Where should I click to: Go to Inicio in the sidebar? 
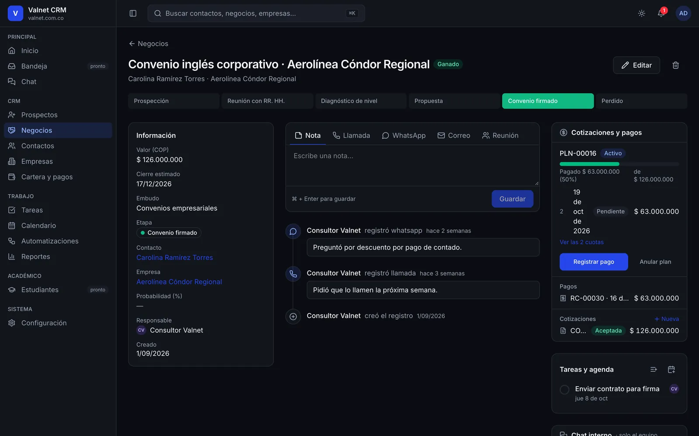(58, 51)
